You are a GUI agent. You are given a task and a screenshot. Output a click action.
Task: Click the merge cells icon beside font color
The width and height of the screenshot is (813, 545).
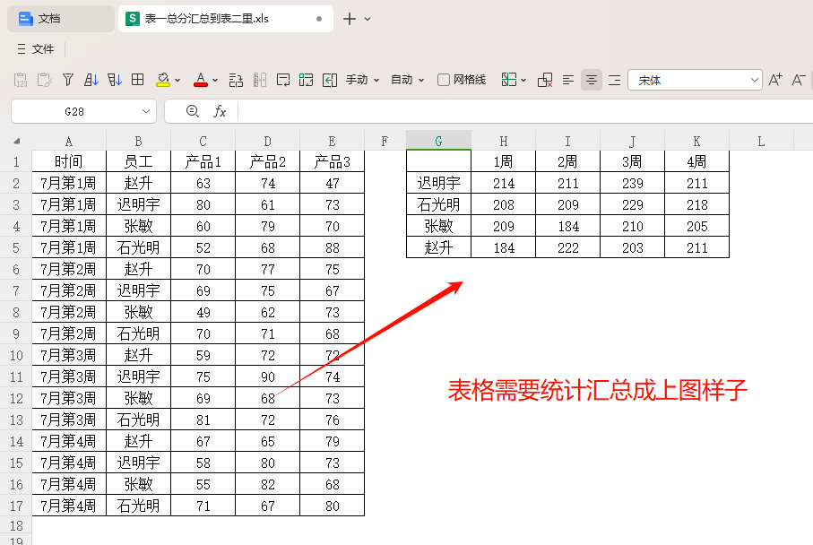pyautogui.click(x=236, y=80)
